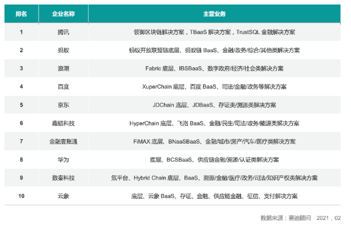The width and height of the screenshot is (351, 225).
Task: Select rank number 9 cell
Action: [21, 178]
